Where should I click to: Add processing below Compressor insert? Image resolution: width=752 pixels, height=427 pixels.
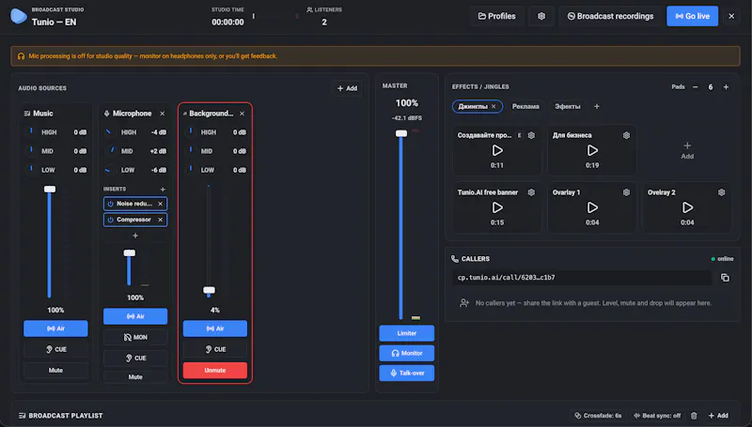(x=135, y=236)
